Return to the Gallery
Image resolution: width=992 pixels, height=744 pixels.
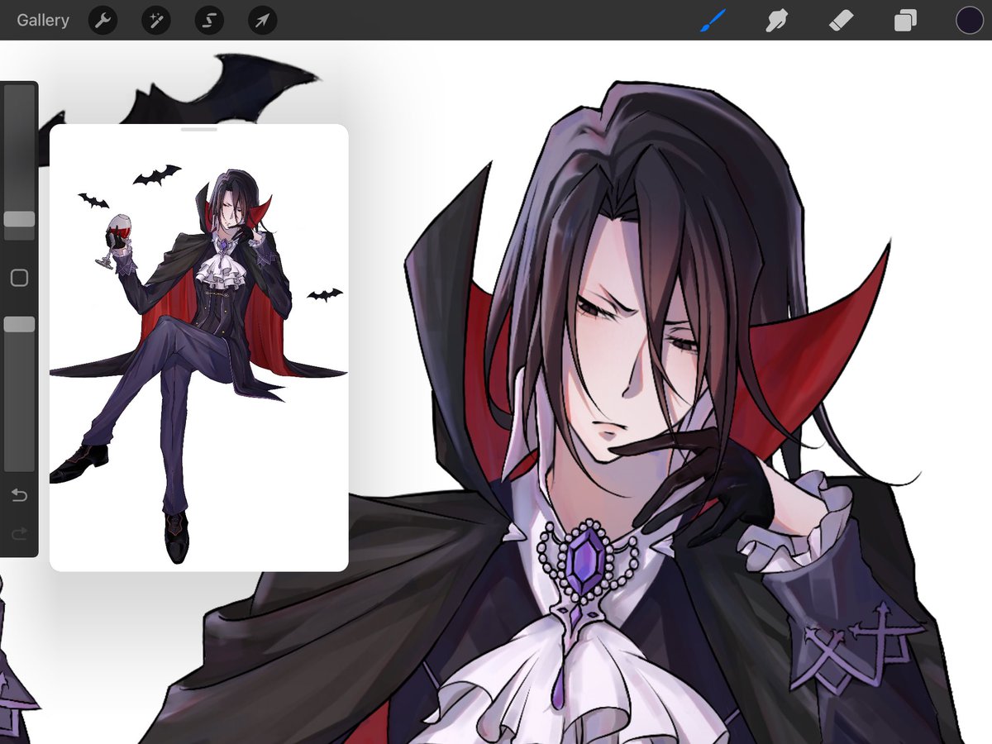tap(43, 20)
